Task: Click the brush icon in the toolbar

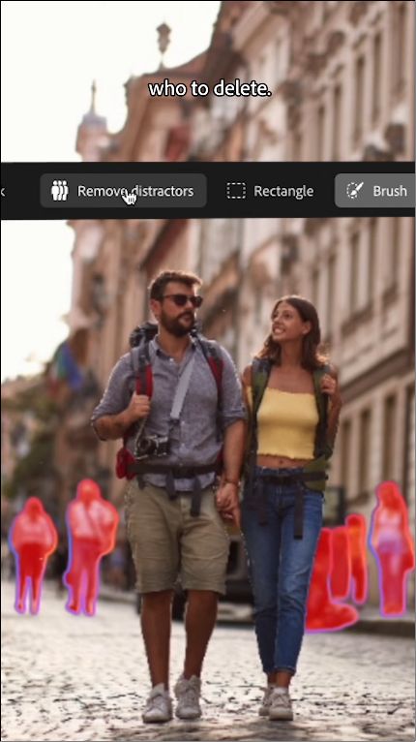Action: point(354,191)
